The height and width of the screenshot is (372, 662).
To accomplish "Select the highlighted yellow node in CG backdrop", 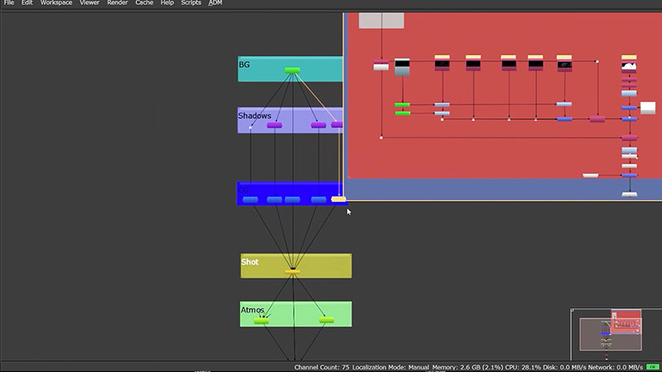I will (x=338, y=199).
